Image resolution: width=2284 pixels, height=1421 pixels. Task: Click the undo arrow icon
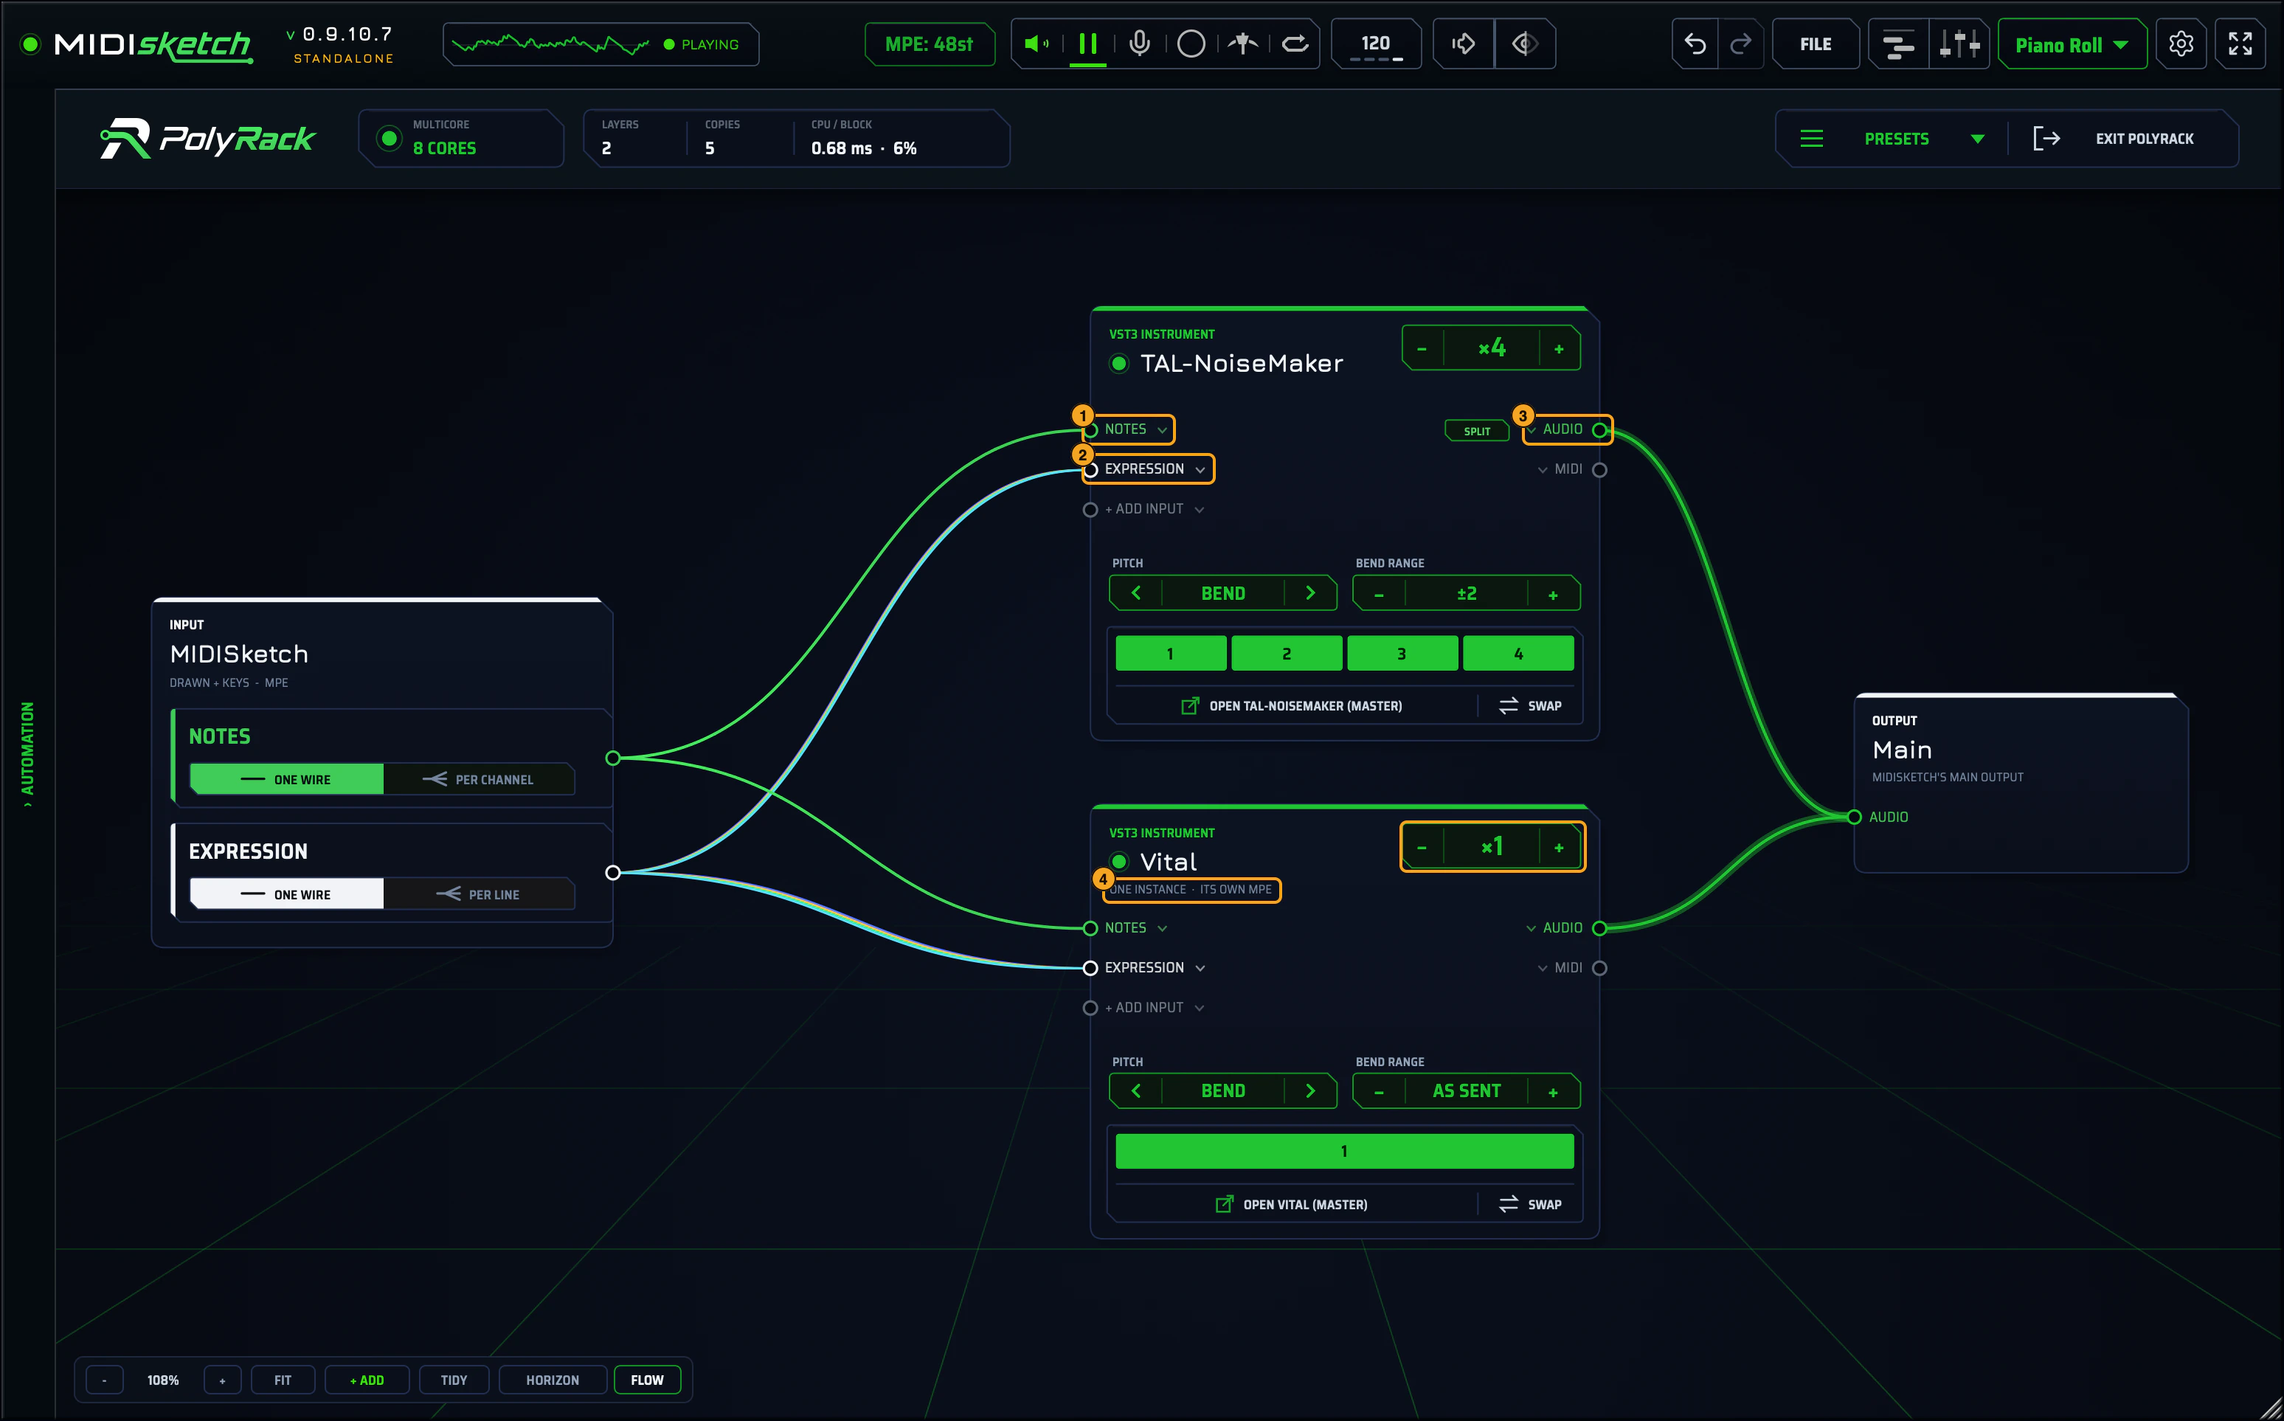[1695, 44]
